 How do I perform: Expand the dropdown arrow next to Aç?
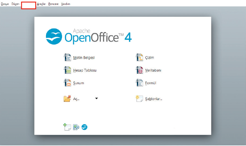coord(96,99)
